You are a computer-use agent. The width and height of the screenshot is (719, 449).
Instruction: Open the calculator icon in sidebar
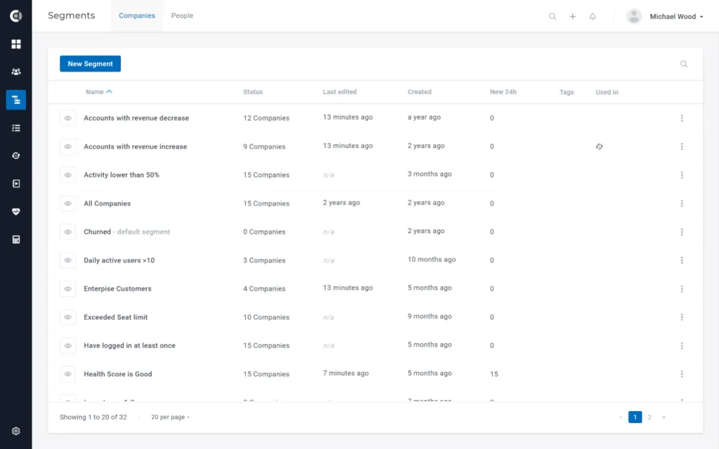point(16,240)
